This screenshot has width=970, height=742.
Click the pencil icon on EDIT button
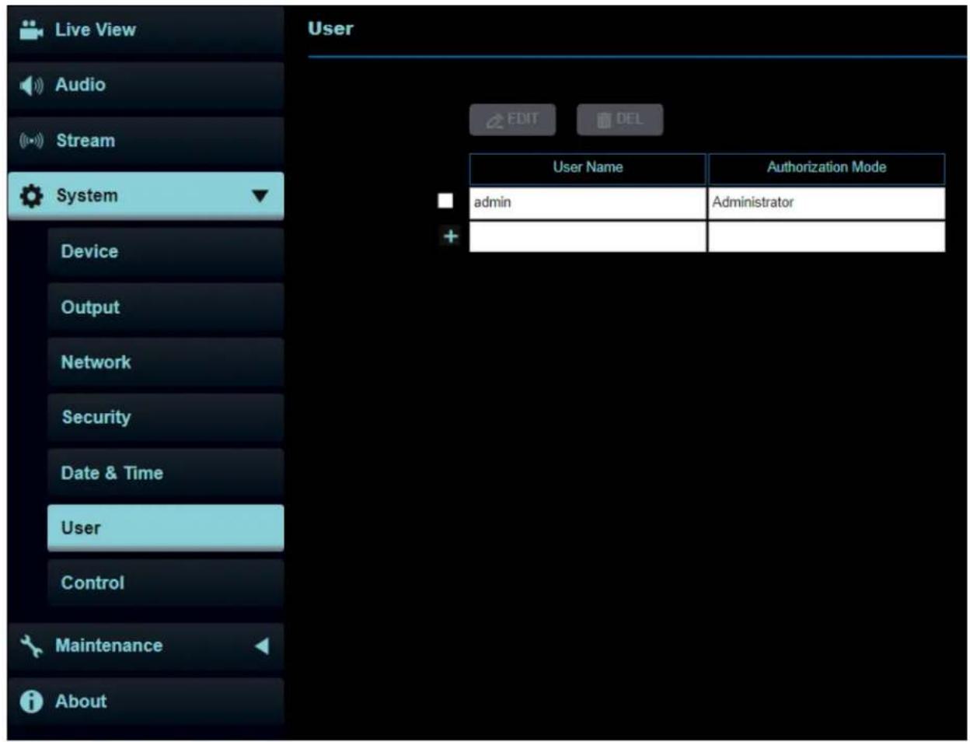click(494, 121)
